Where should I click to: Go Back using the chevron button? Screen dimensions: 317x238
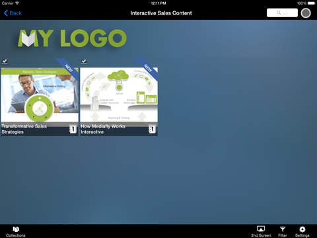(6, 13)
